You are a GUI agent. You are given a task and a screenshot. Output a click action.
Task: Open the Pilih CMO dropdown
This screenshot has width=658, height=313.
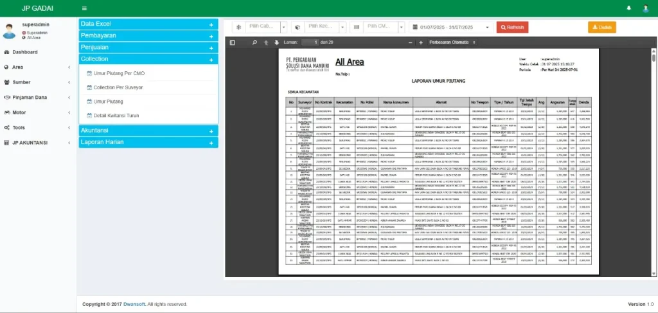pos(384,27)
